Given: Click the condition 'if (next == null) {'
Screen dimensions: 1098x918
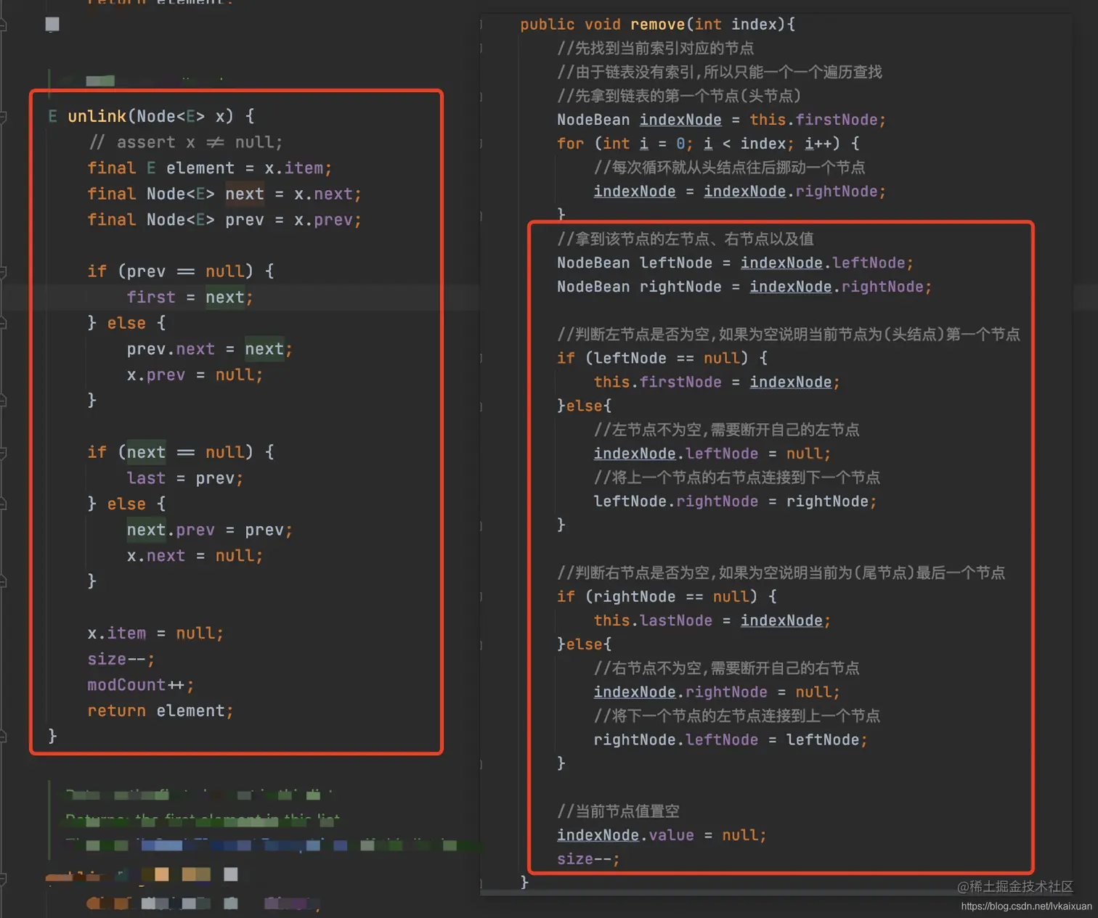Looking at the screenshot, I should (181, 453).
